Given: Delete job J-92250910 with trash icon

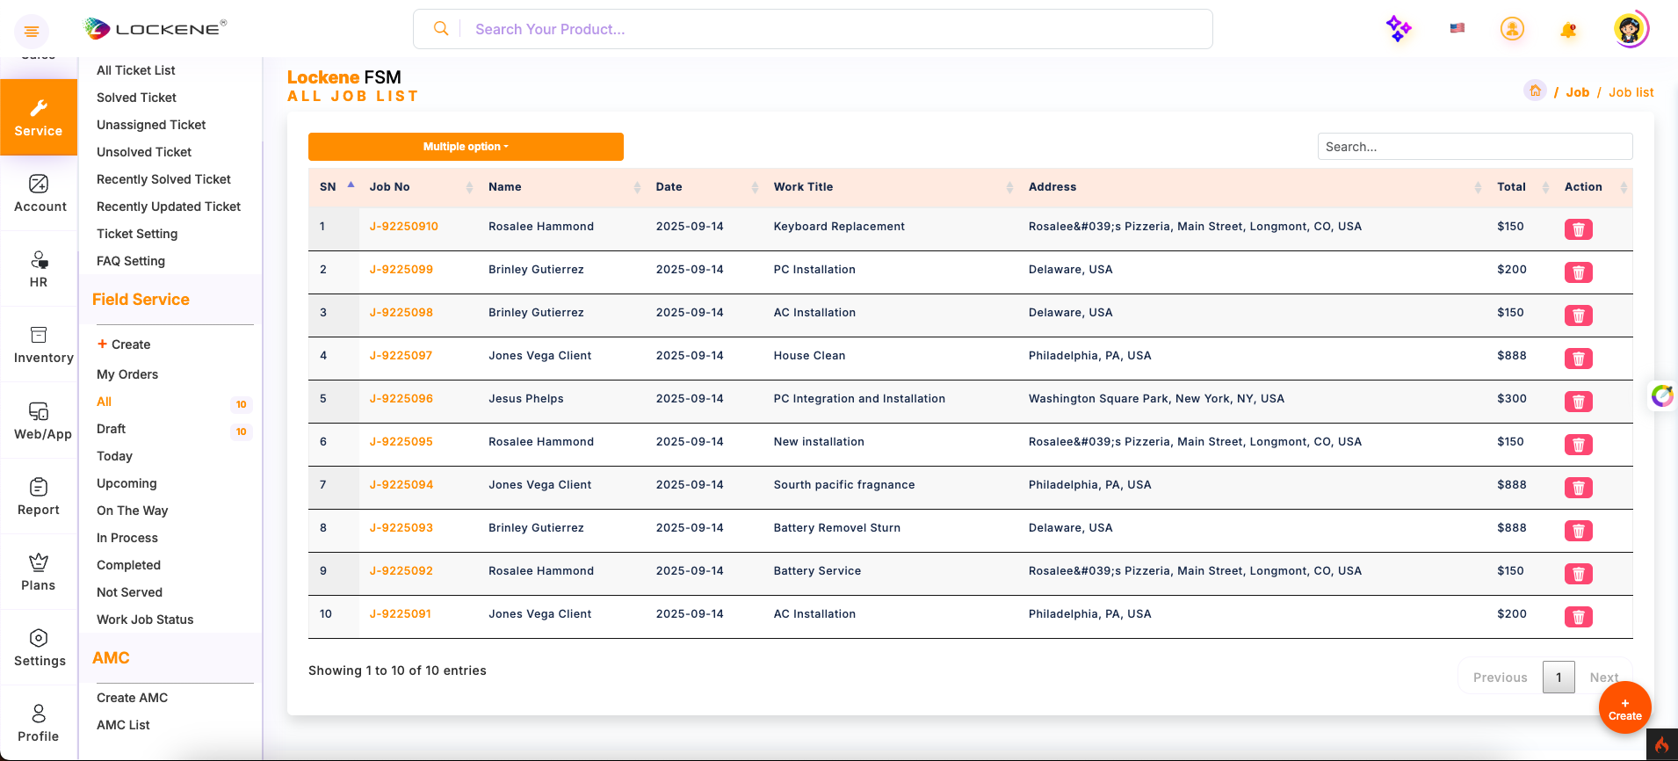Looking at the screenshot, I should (x=1578, y=229).
